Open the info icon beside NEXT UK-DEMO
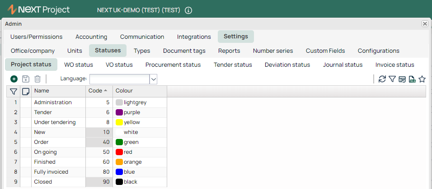Image resolution: width=432 pixels, height=189 pixels. click(188, 10)
